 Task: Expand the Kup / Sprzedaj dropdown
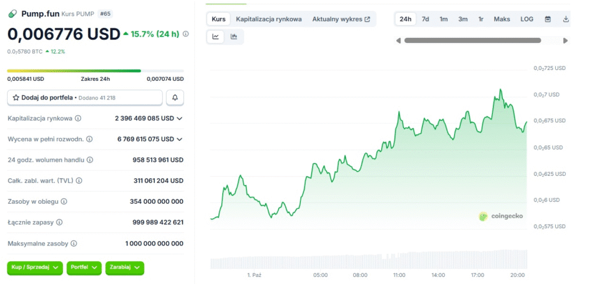pos(34,267)
